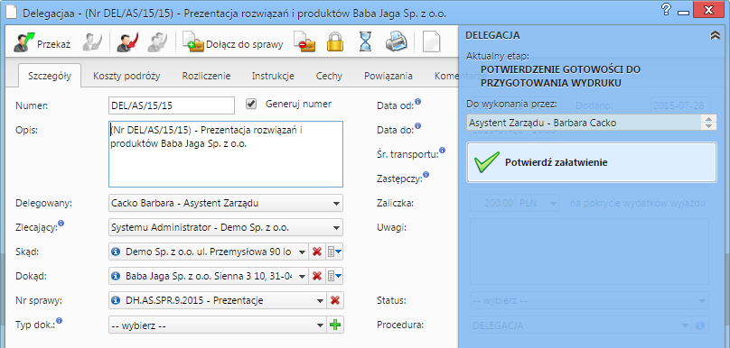Open the Rozliczenie tab

(x=206, y=77)
